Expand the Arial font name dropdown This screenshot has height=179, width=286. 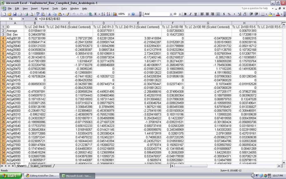click(x=171, y=14)
